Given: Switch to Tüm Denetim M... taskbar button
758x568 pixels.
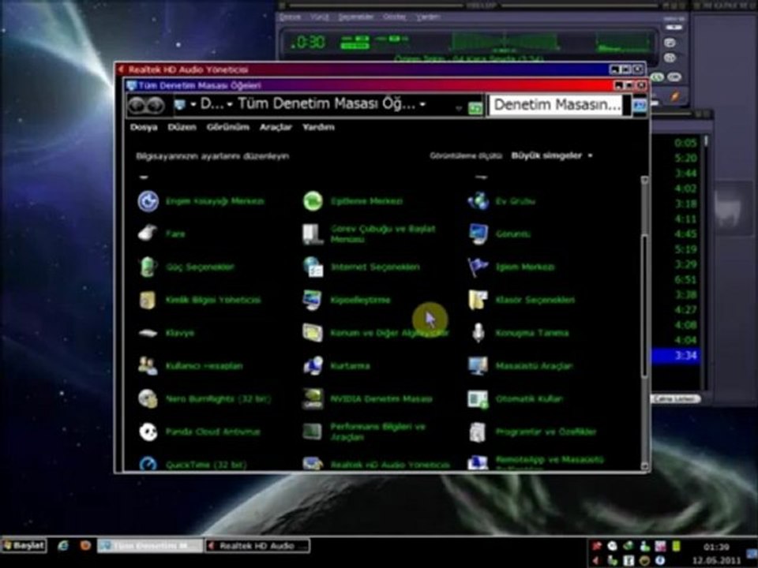Looking at the screenshot, I should point(150,546).
